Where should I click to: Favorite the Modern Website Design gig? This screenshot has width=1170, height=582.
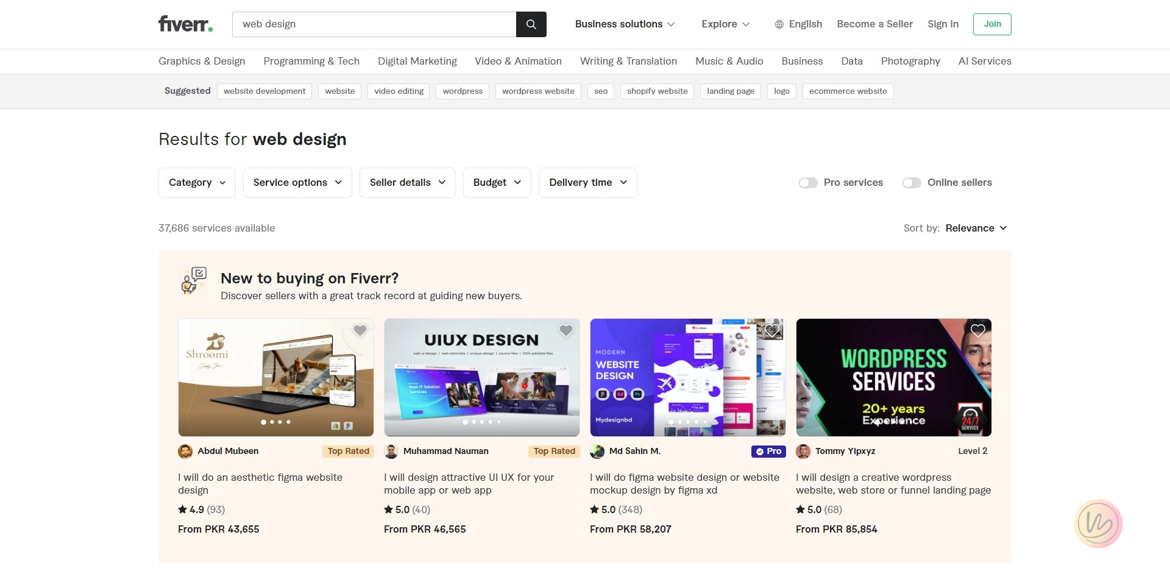pyautogui.click(x=771, y=330)
